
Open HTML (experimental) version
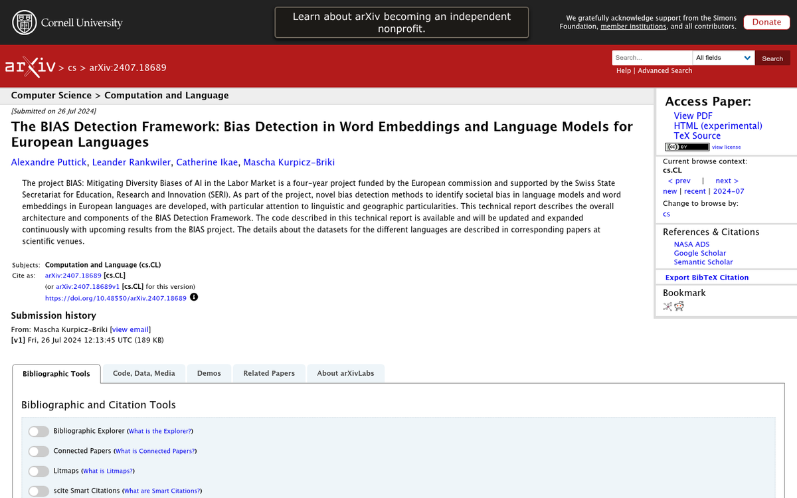(718, 125)
